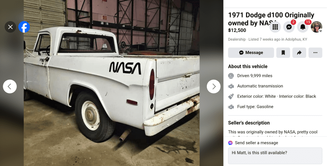This screenshot has height=166, width=327.
Task: Show the previous listing photo
Action: click(10, 86)
